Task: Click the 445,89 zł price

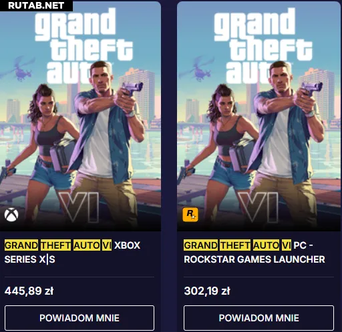Action: click(x=29, y=291)
